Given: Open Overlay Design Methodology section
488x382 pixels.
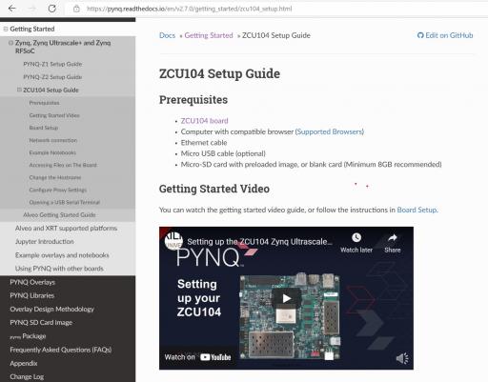Looking at the screenshot, I should (x=52, y=310).
